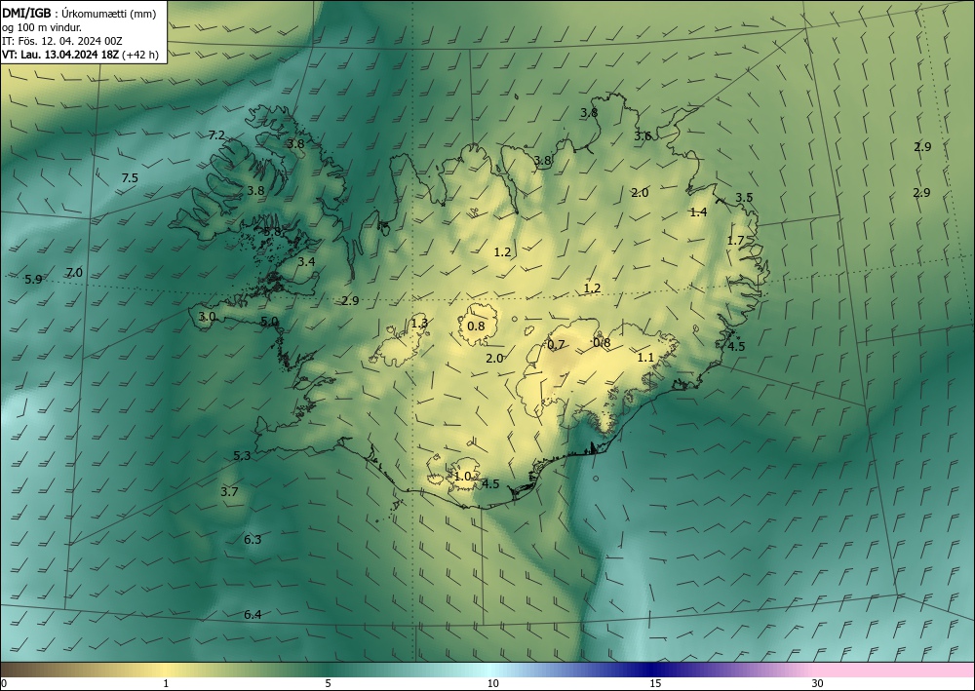Click the brown start of the color scale
The image size is (975, 691).
[x=19, y=670]
